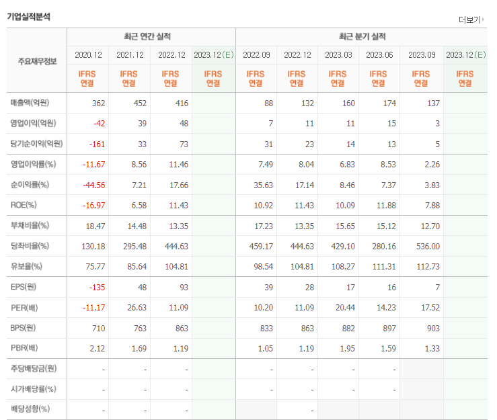Click the PBR value 2.12
This screenshot has height=420, width=497.
click(97, 348)
